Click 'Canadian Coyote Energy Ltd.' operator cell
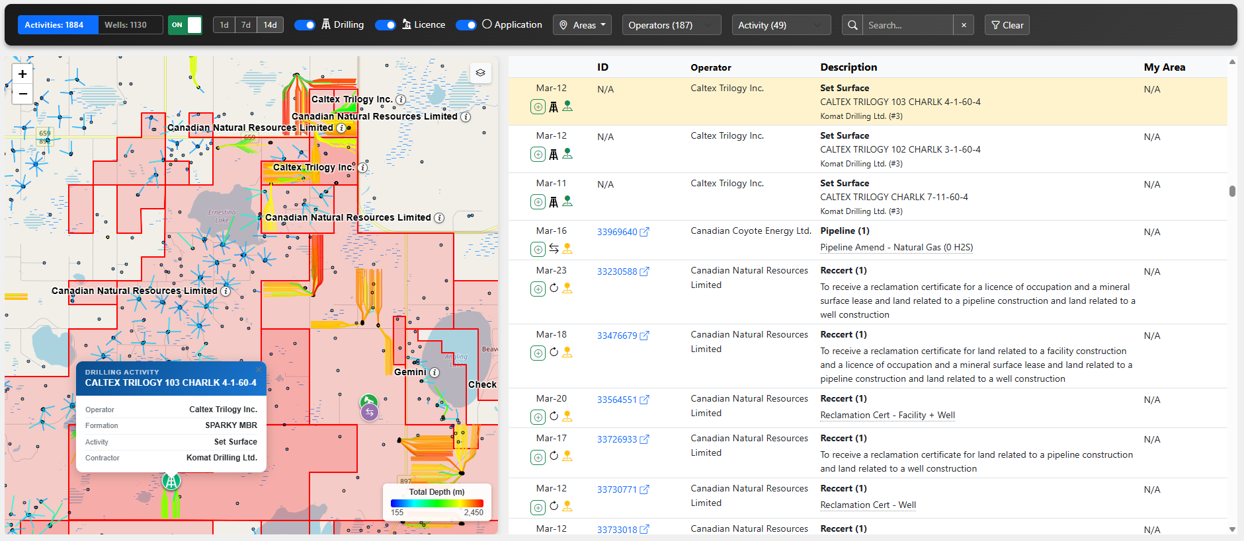Screen dimensions: 1244x541 751,231
